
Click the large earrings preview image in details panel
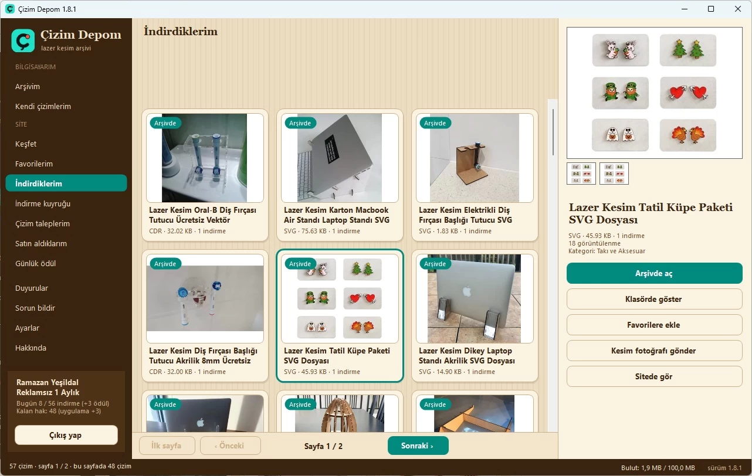point(655,93)
